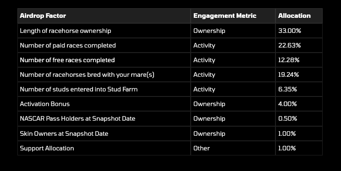Image resolution: width=341 pixels, height=171 pixels.
Task: Select the Length of racehorse ownership row
Action: coord(170,31)
